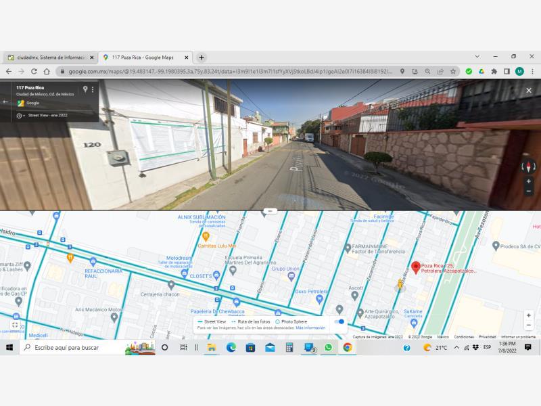The width and height of the screenshot is (541, 406).
Task: Close Street View with the X
Action: coord(529,91)
